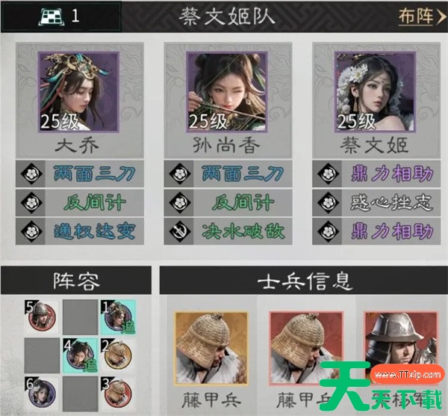Select the 大乔 hero portrait

click(x=78, y=92)
